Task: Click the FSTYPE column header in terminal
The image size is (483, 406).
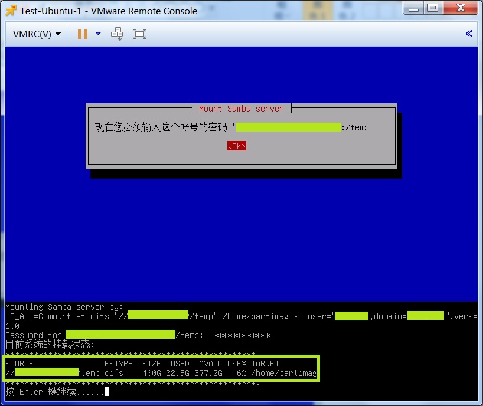Action: [x=118, y=364]
